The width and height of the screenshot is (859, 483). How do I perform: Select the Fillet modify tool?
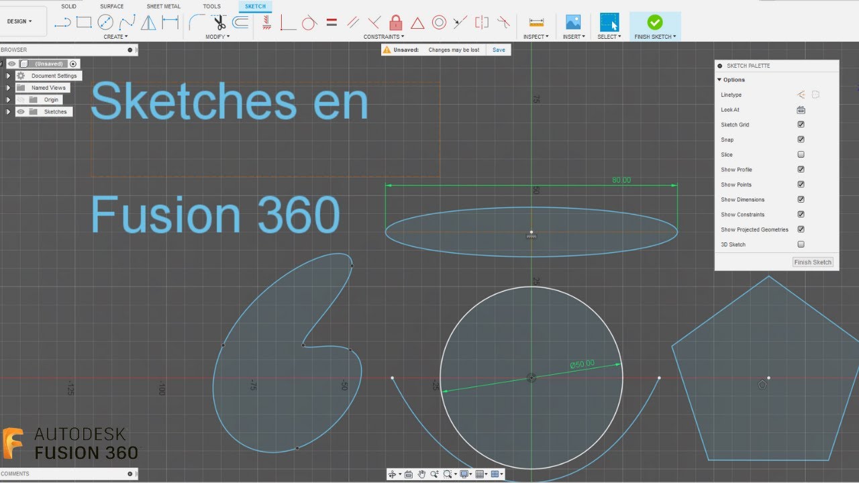click(x=197, y=22)
